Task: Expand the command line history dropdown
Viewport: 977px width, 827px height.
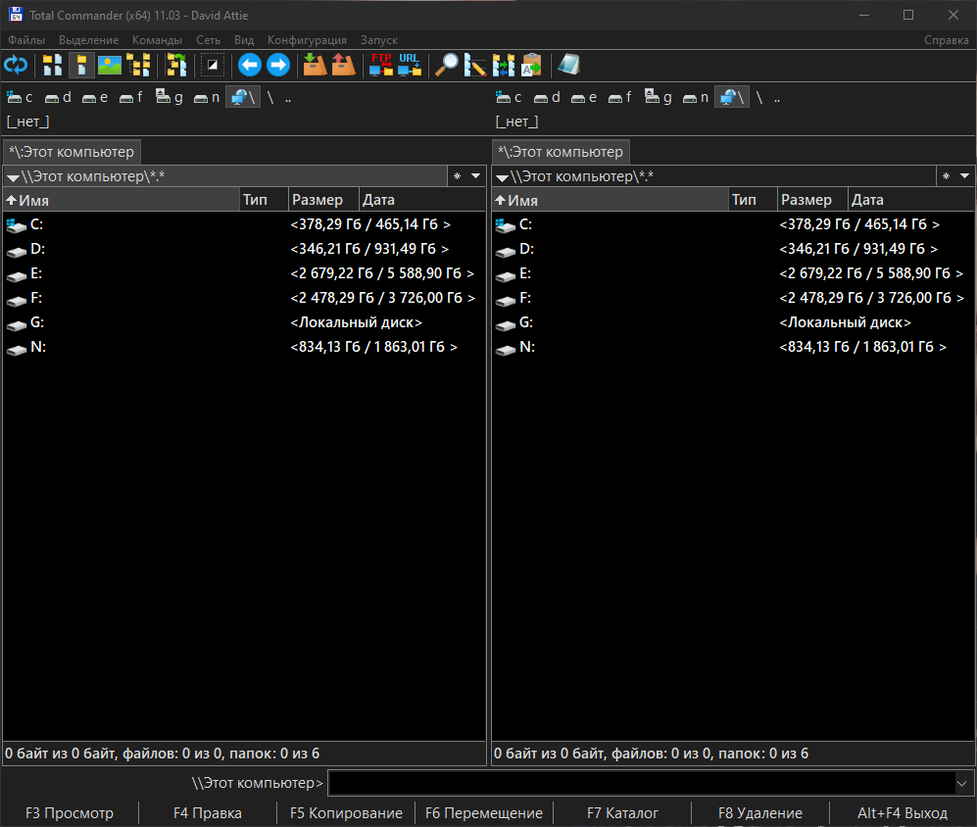Action: [962, 783]
